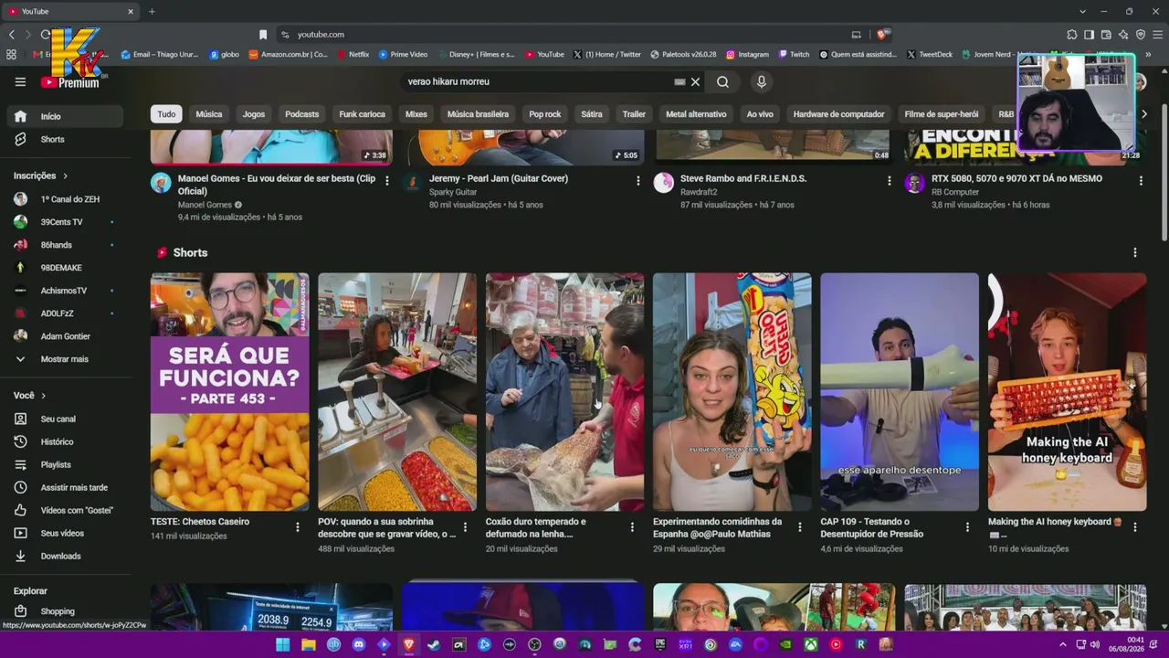The width and height of the screenshot is (1169, 658).
Task: Select the Funk carioca filter chip
Action: click(x=363, y=114)
